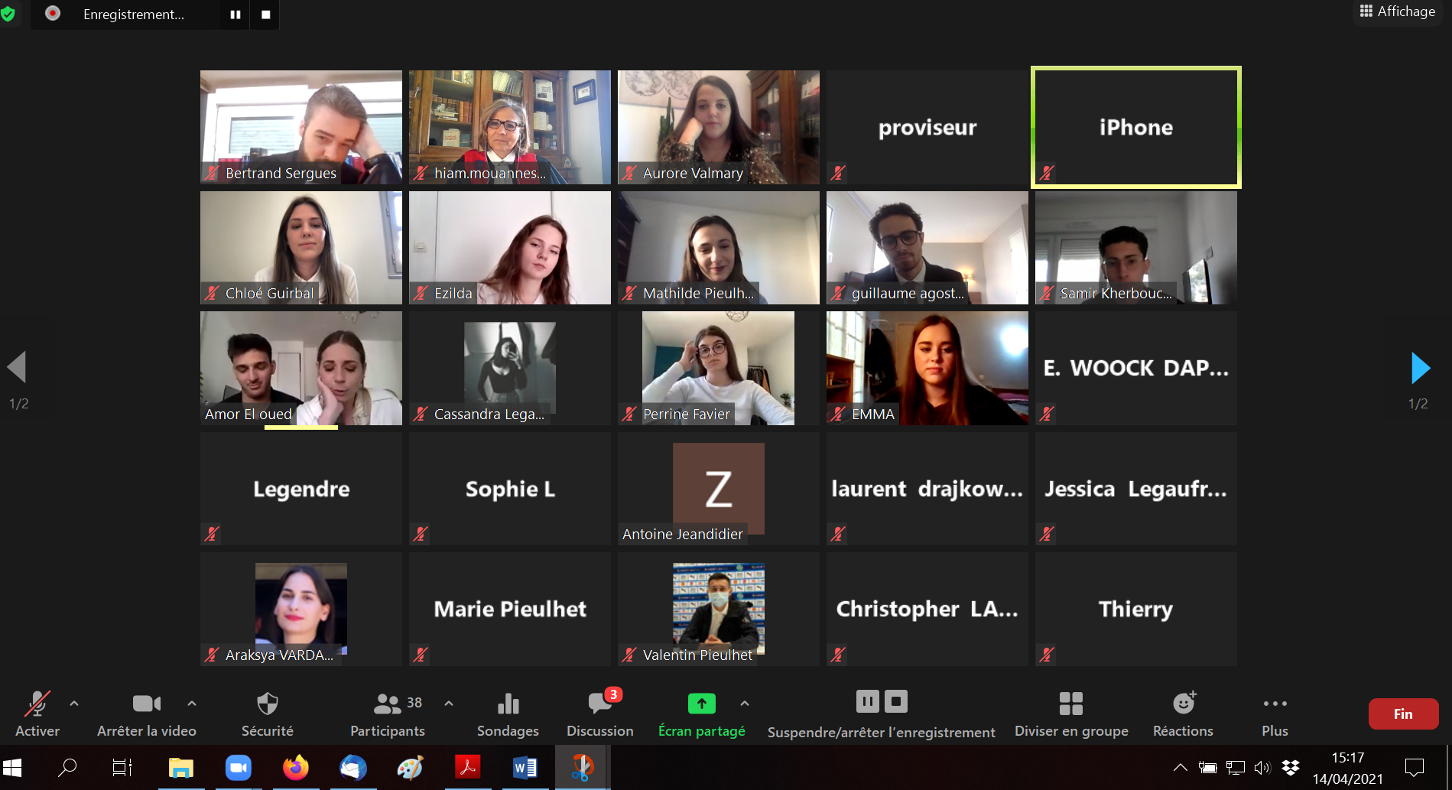
Task: Go to next gallery page with blue arrow
Action: [x=1420, y=368]
